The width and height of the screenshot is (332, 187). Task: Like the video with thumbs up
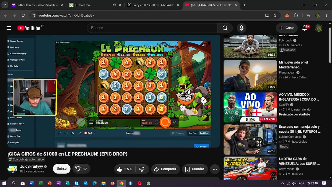[x=124, y=169]
